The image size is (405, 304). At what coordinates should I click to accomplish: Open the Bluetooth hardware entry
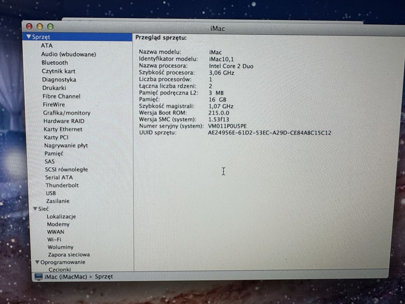coord(55,63)
